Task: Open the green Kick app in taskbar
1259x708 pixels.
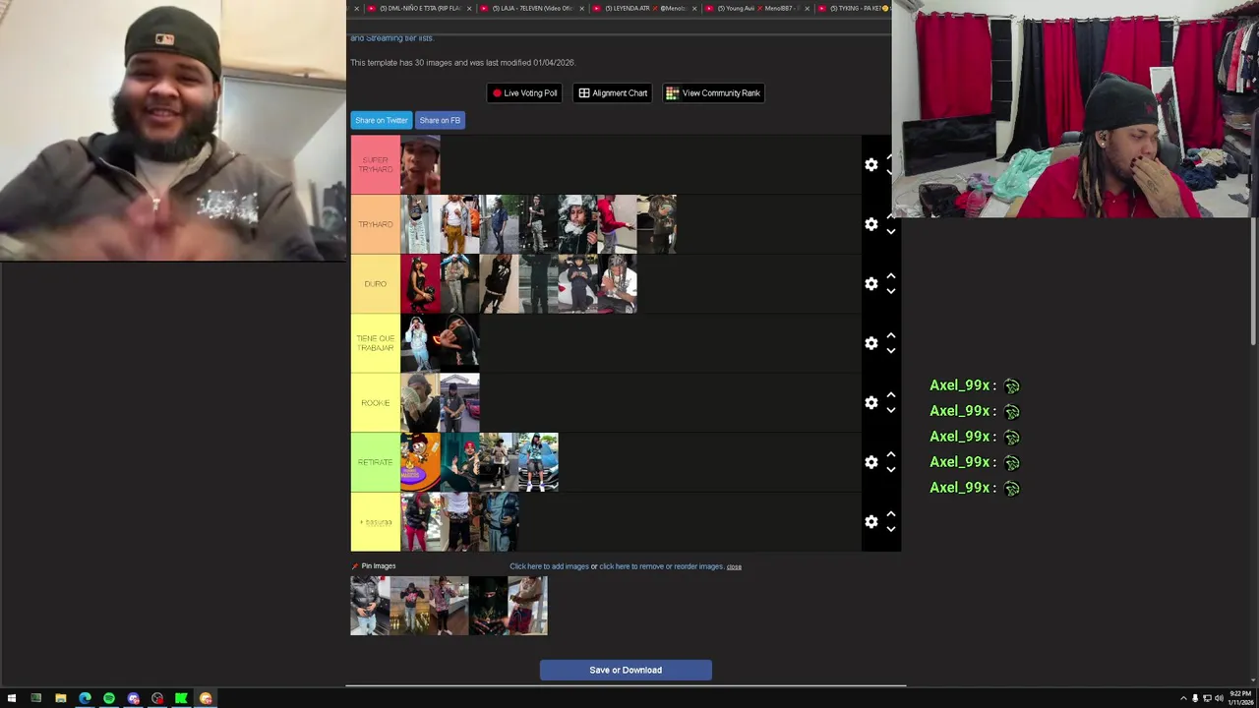Action: pyautogui.click(x=181, y=698)
